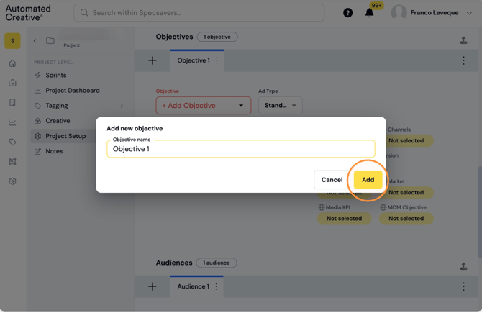Open Project Dashboard menu item
This screenshot has width=482, height=313.
tap(73, 91)
